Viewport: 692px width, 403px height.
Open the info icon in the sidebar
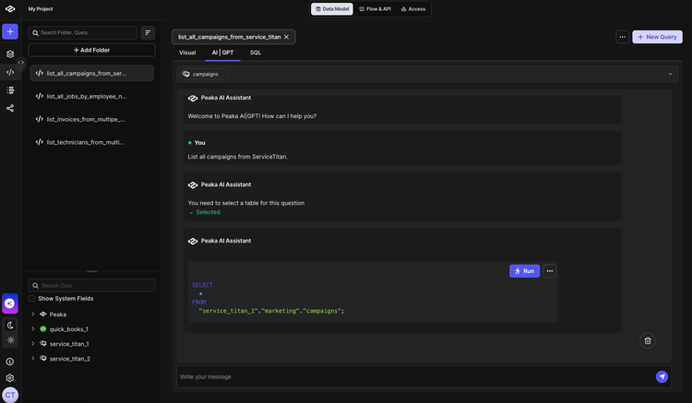click(x=10, y=362)
